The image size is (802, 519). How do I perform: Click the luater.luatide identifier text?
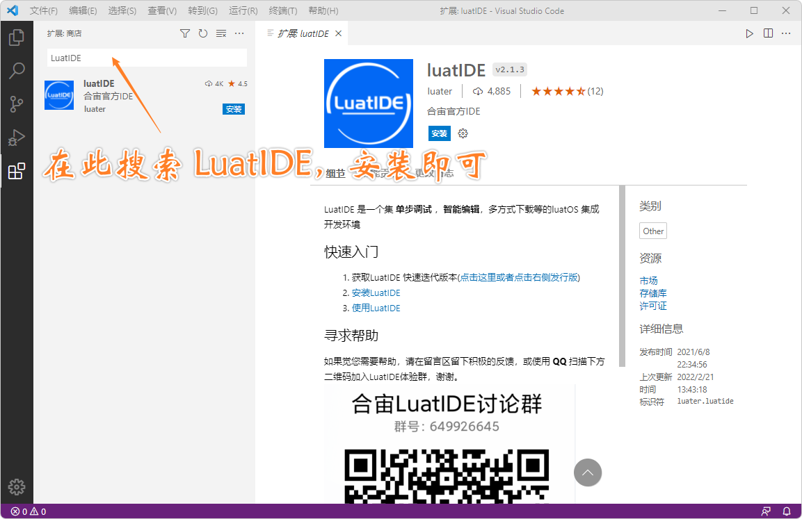tap(705, 402)
